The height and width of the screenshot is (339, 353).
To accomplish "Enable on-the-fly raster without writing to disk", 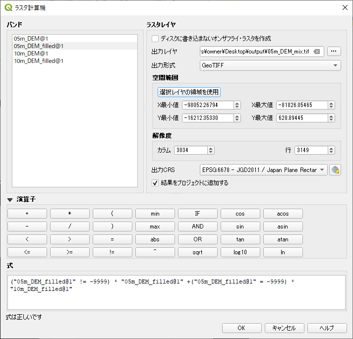I will 155,39.
